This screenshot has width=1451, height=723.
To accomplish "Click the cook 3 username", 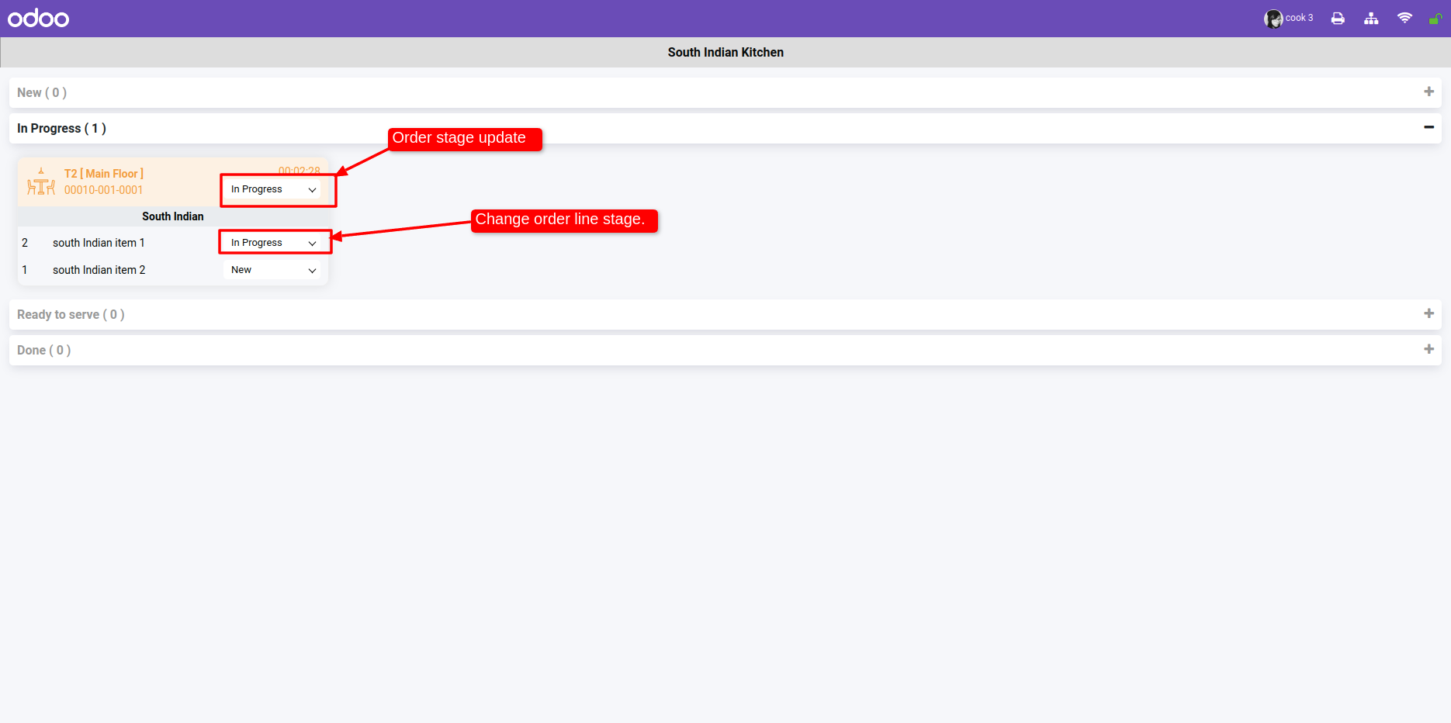I will pyautogui.click(x=1299, y=18).
